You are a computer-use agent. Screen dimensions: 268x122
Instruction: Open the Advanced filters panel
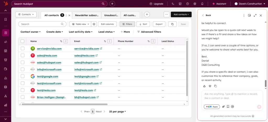pos(149,32)
